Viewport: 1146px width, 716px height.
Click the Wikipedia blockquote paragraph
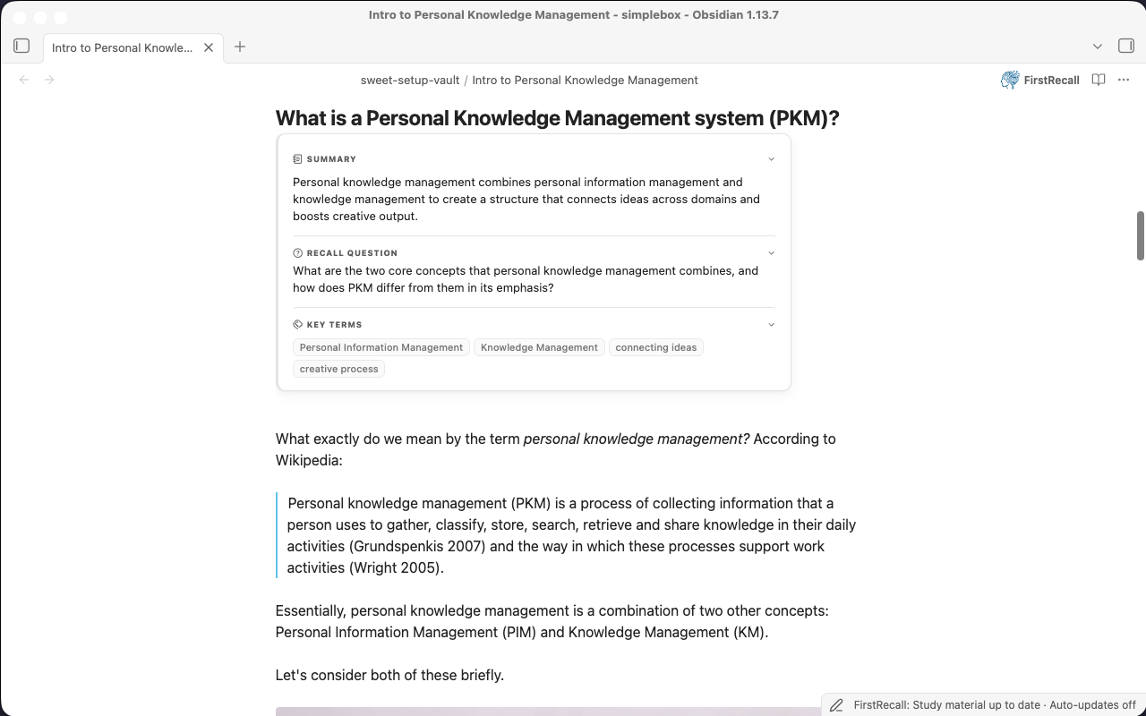(x=571, y=535)
